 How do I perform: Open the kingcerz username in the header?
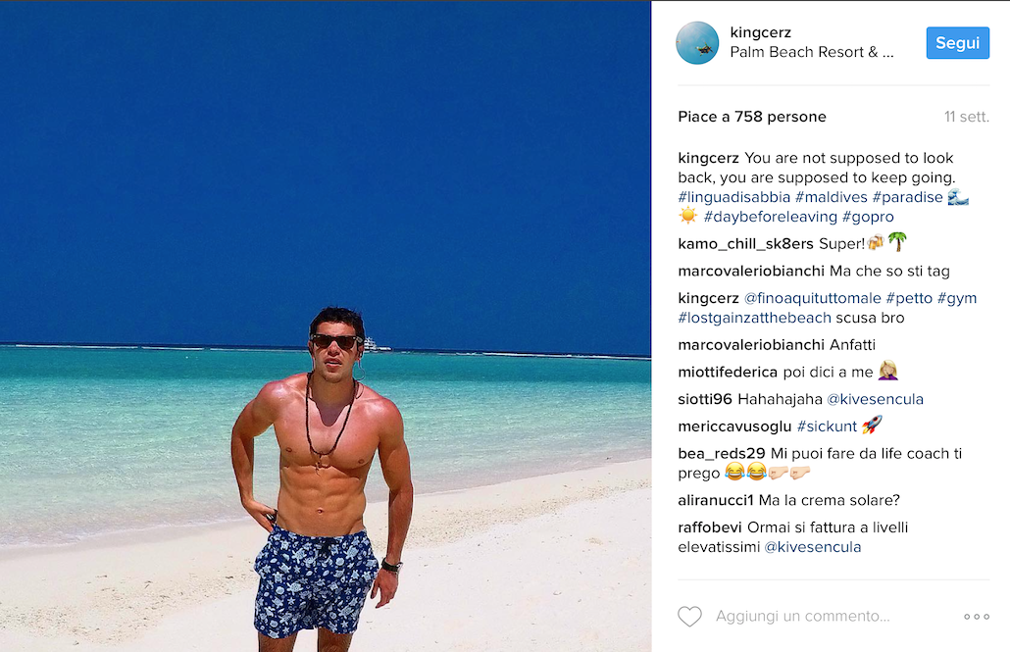pyautogui.click(x=760, y=32)
